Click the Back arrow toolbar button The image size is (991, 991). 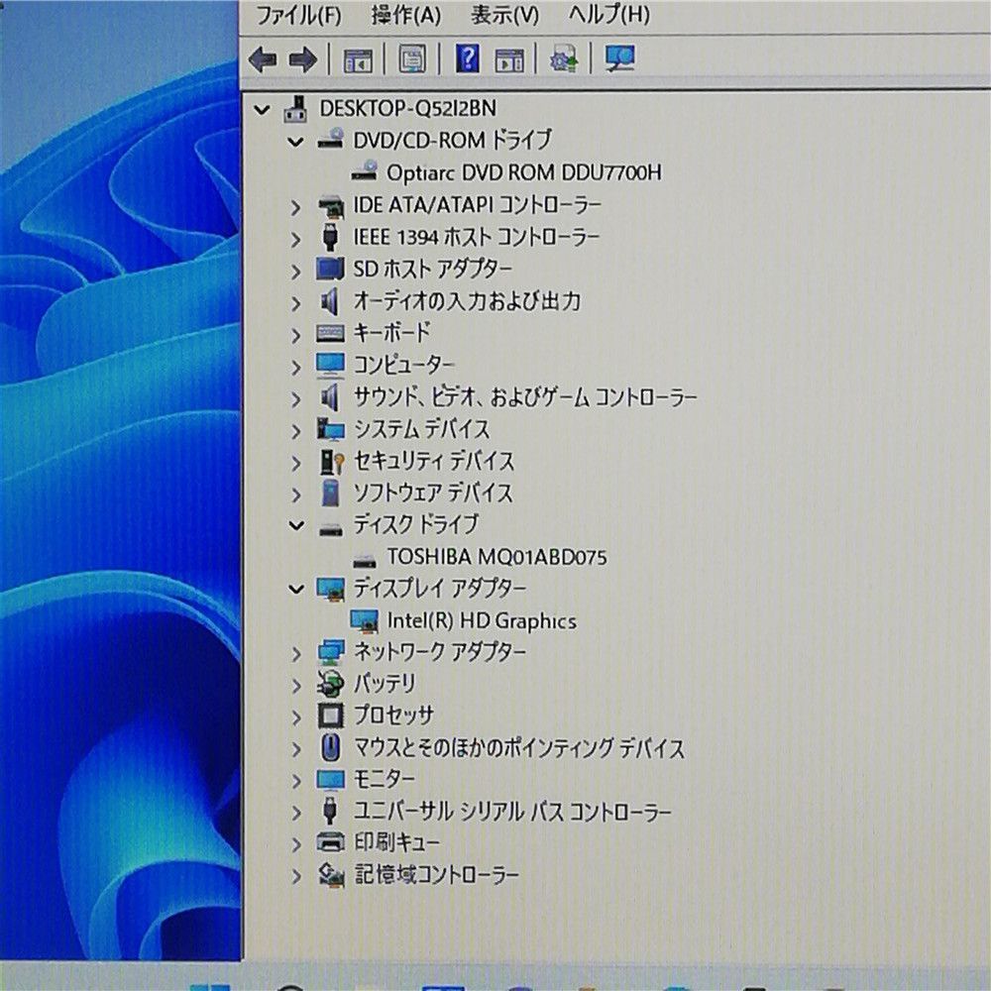(x=263, y=60)
